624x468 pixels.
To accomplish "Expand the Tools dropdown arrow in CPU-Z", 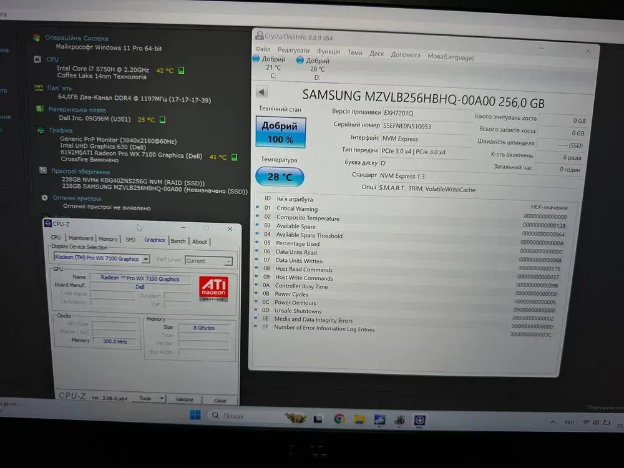I will click(162, 398).
